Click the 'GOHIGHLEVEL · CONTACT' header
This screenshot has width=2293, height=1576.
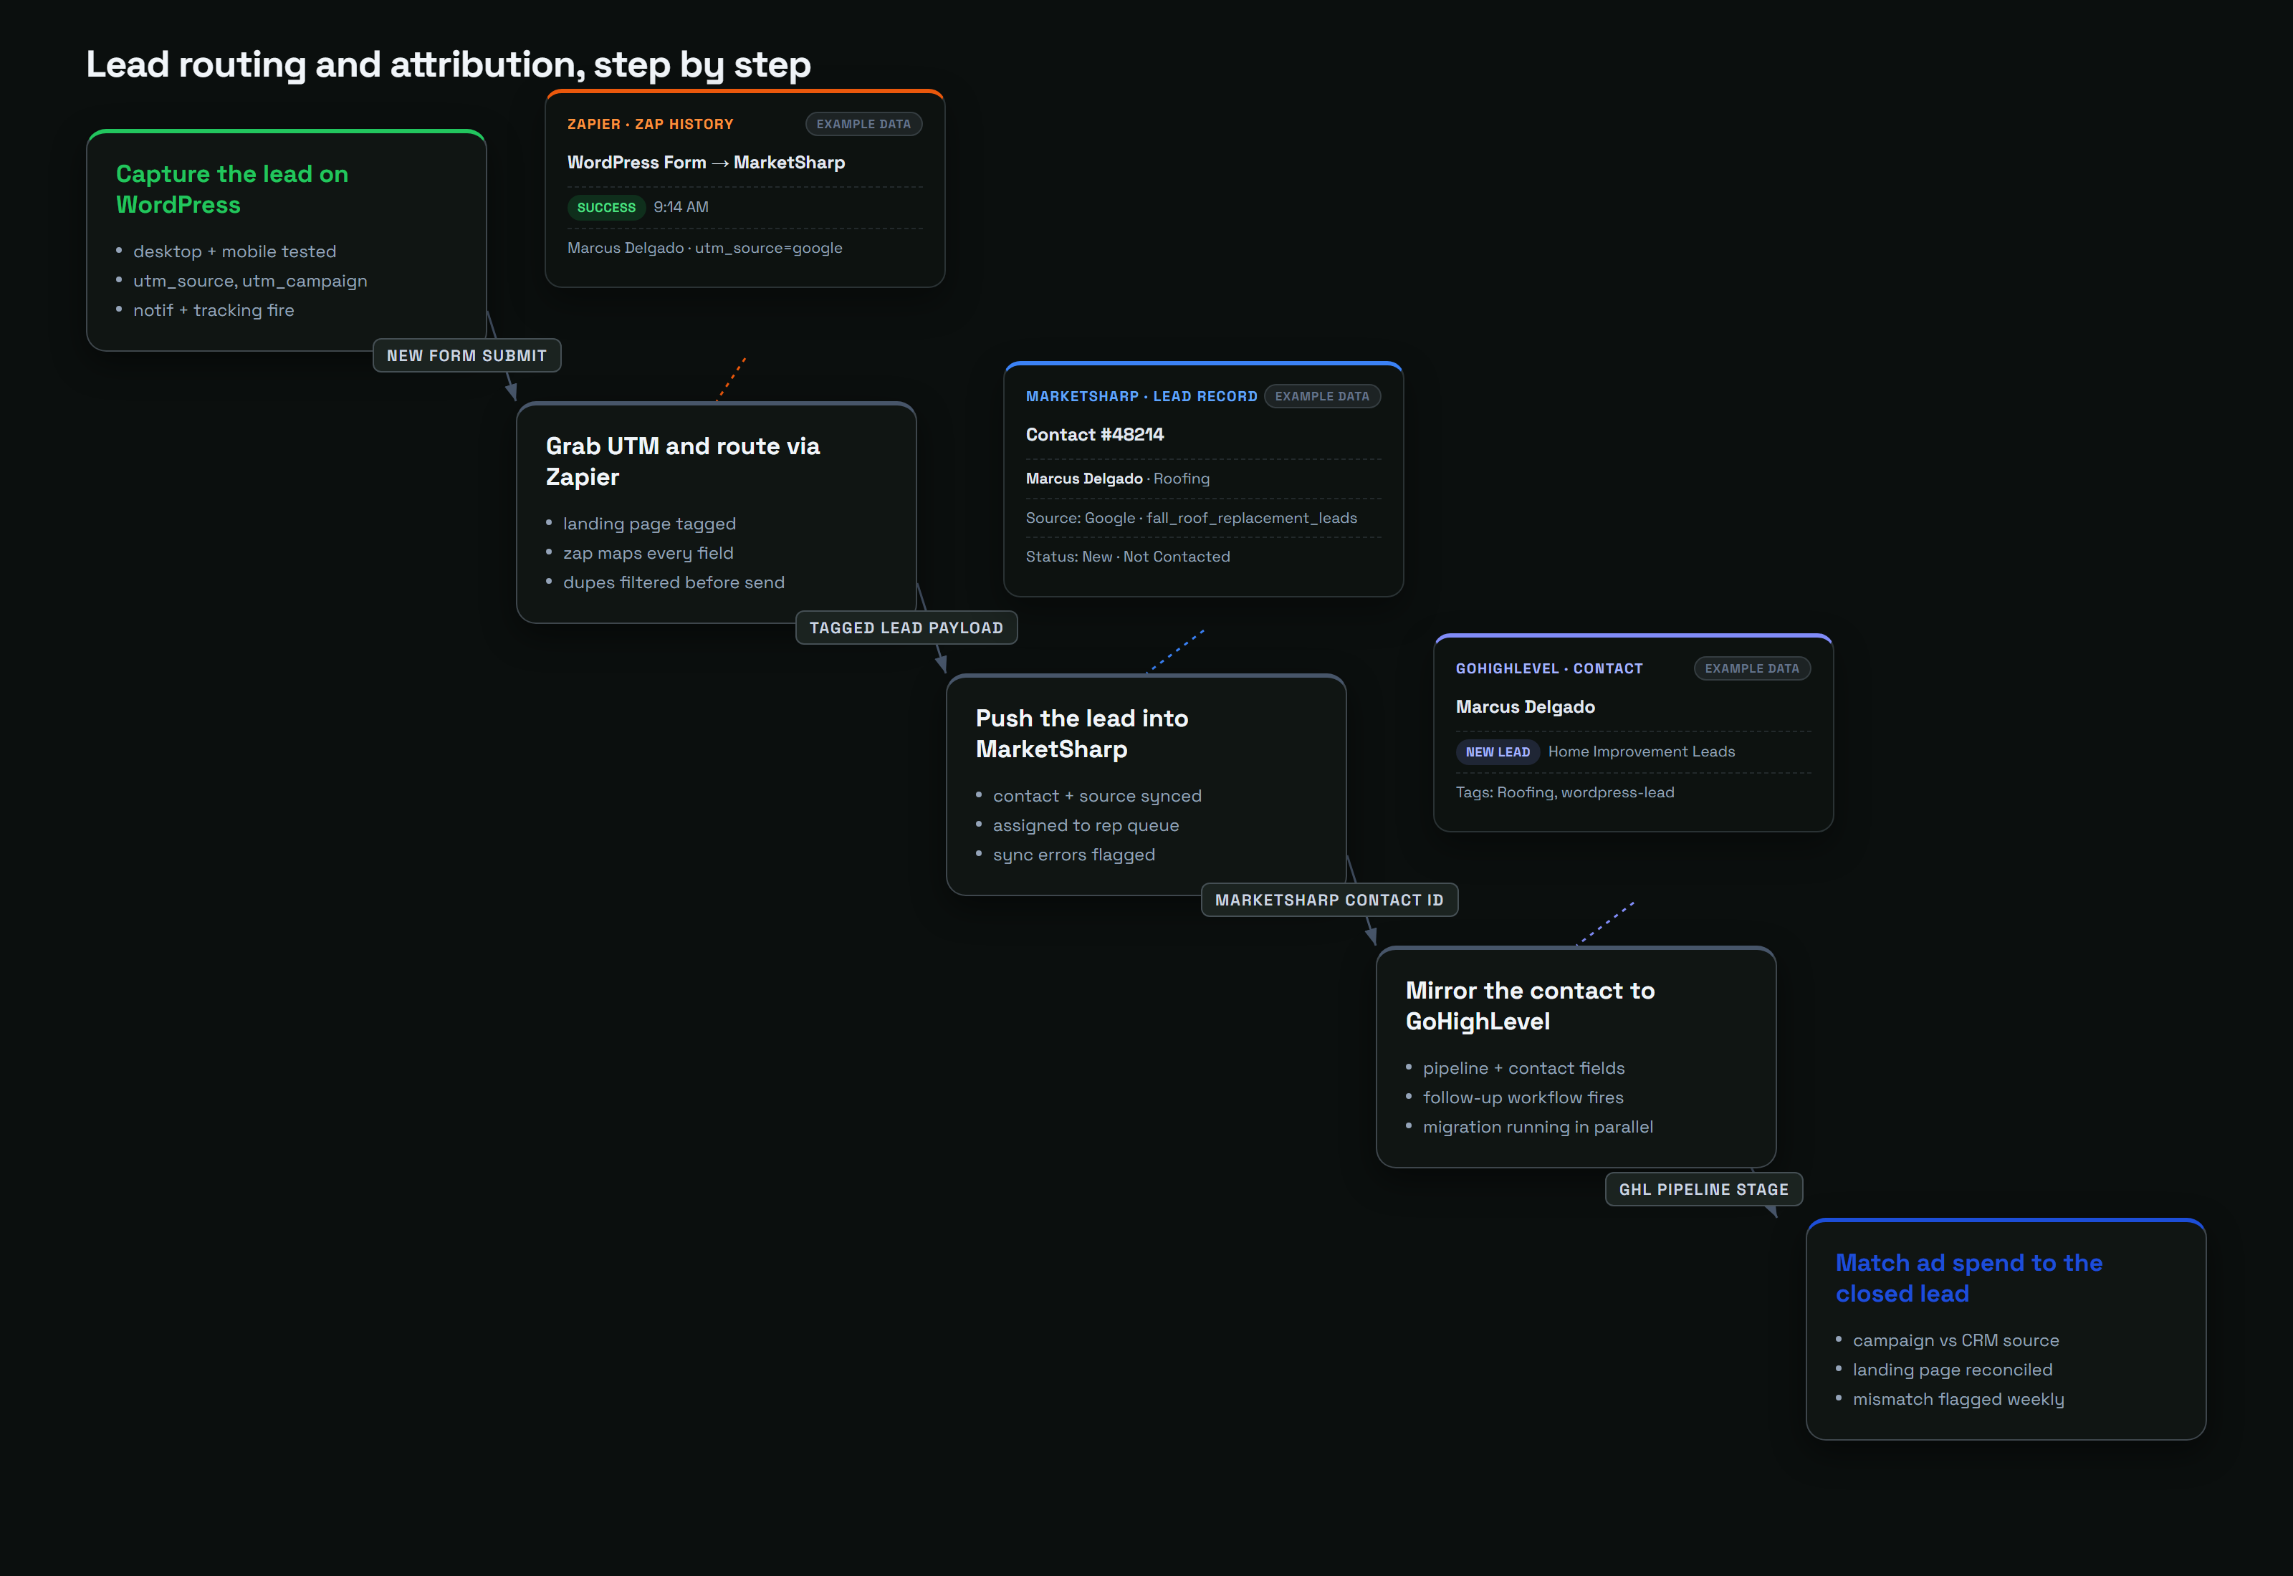[x=1549, y=670]
